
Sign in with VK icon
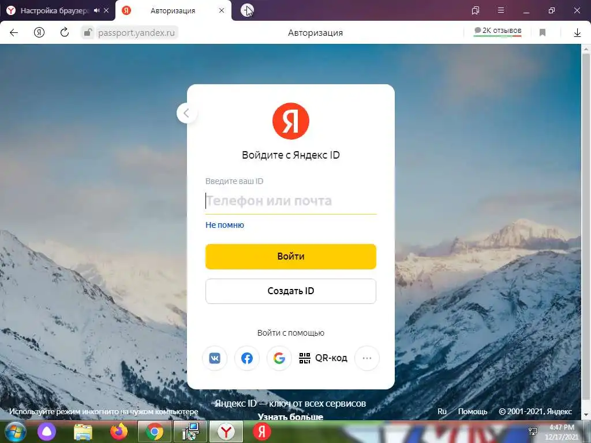(x=215, y=358)
